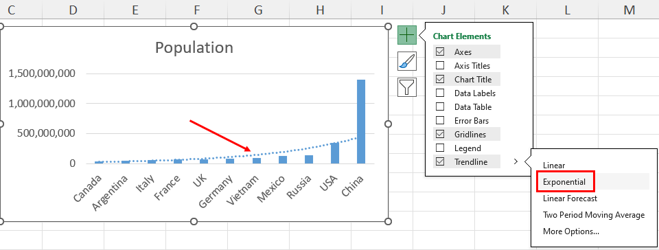
Task: Pick Two Period Moving Average
Action: click(593, 215)
